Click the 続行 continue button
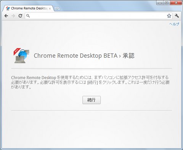183x150 pixels. (x=91, y=100)
